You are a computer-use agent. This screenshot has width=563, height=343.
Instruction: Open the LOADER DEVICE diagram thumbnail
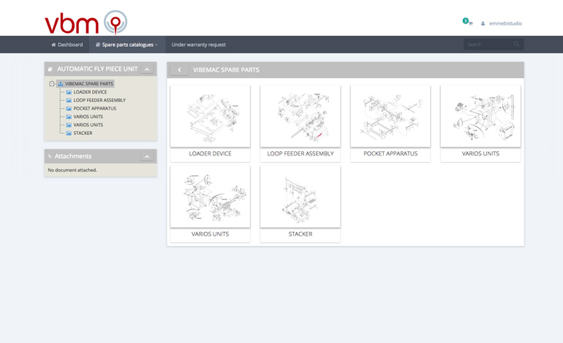pos(210,116)
